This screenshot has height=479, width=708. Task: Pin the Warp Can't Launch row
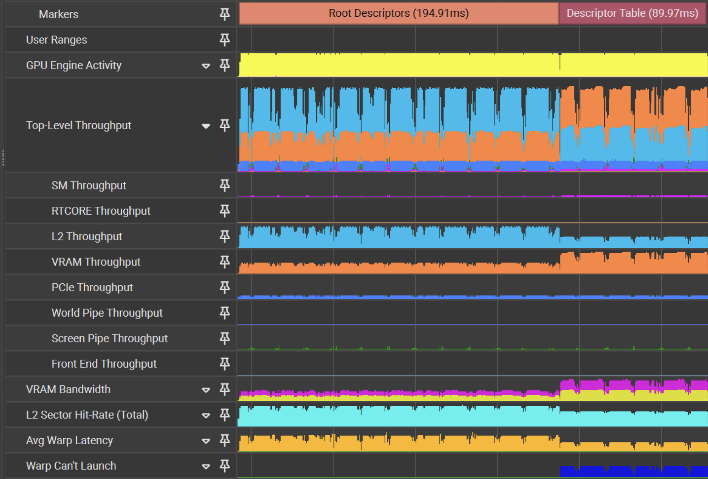225,466
